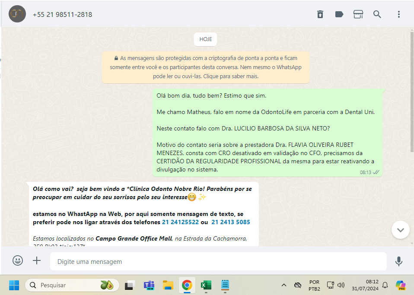The image size is (414, 295).
Task: Record a voice message with microphone
Action: tap(399, 261)
